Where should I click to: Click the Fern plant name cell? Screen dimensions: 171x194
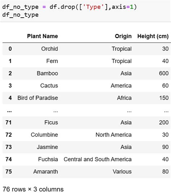[52, 61]
